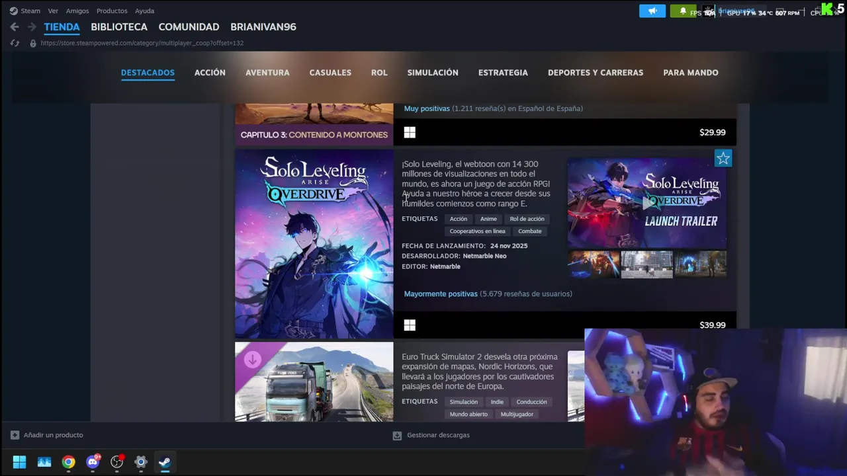
Task: Select the PARA MANDO tab
Action: click(691, 73)
